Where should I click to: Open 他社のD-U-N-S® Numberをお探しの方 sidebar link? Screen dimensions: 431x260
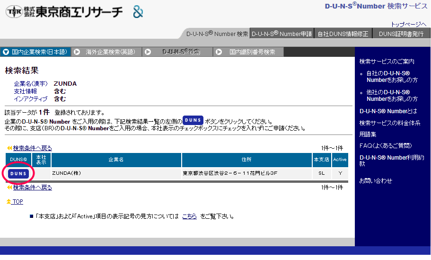(x=392, y=96)
